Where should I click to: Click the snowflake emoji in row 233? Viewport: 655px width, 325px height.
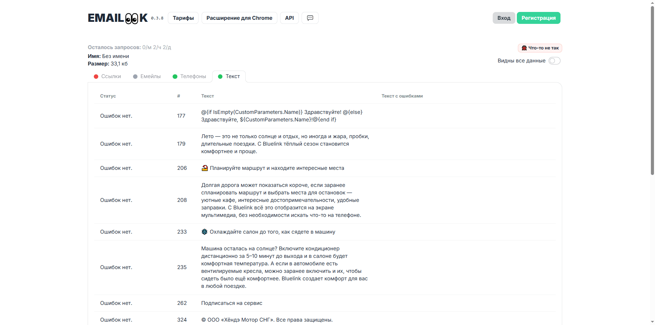coord(204,232)
